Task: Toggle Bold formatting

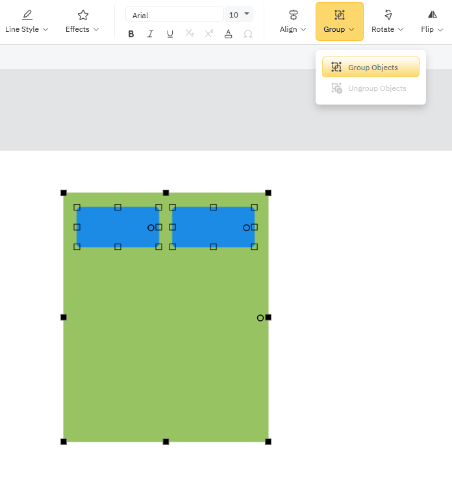Action: (131, 34)
